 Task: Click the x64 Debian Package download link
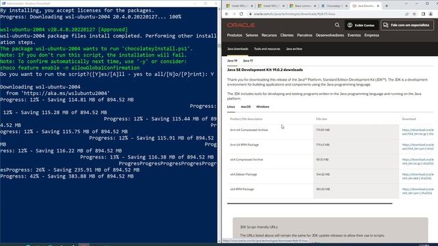click(417, 176)
